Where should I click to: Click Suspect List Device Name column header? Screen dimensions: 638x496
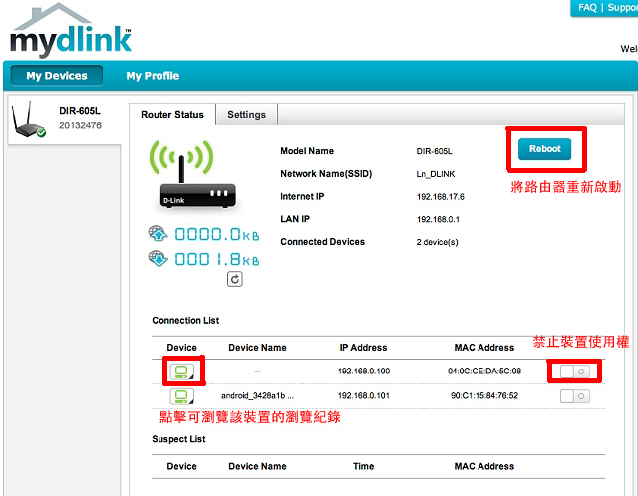257,467
